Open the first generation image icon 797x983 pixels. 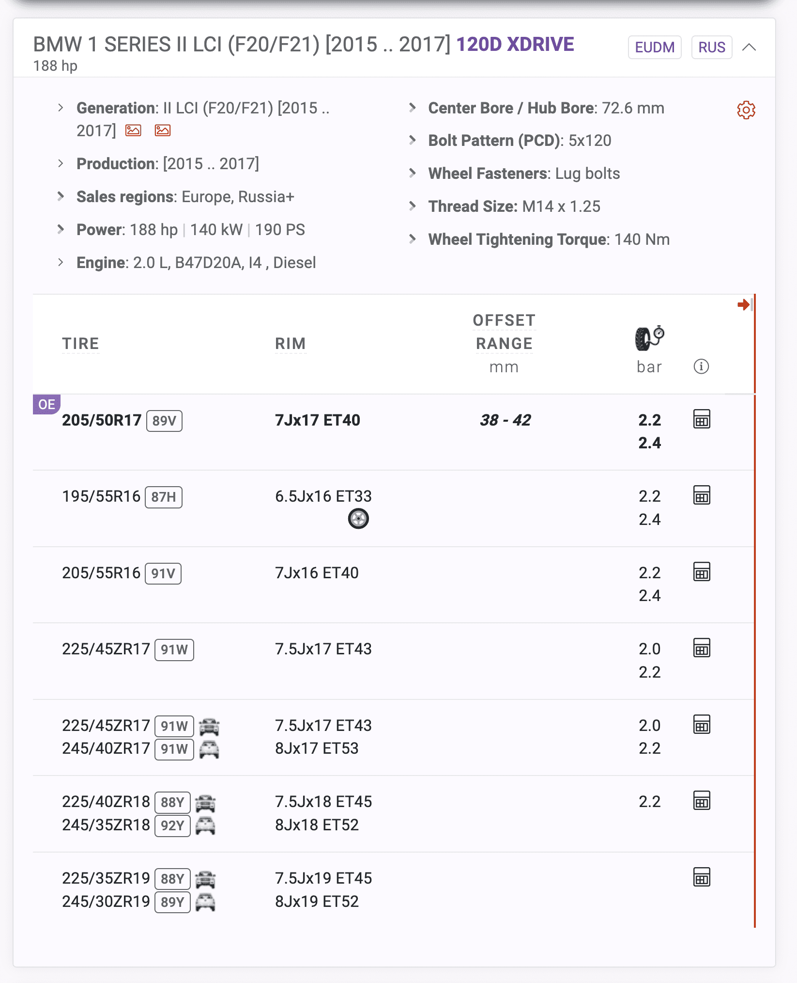[x=133, y=130]
